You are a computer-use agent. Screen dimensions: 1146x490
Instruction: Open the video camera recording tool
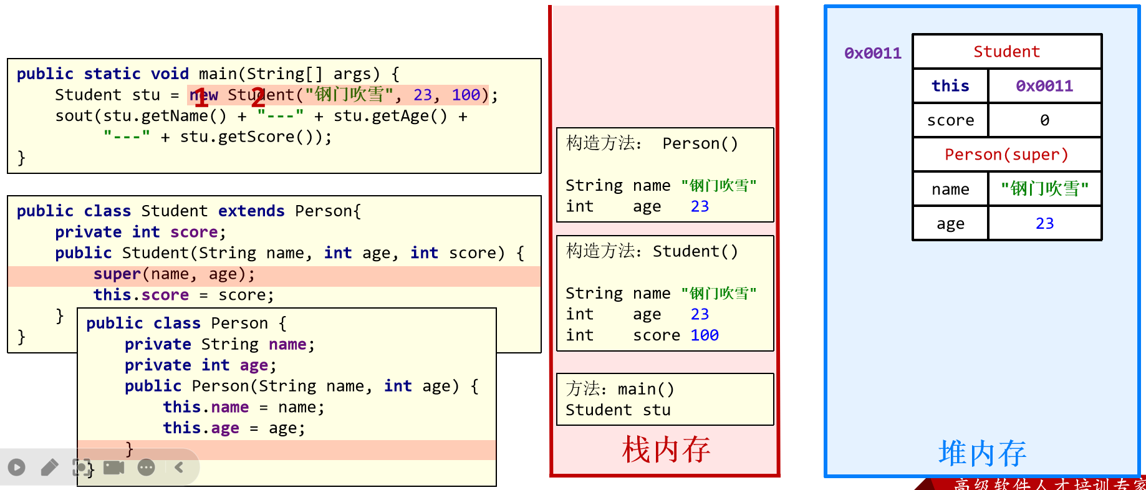pyautogui.click(x=113, y=467)
